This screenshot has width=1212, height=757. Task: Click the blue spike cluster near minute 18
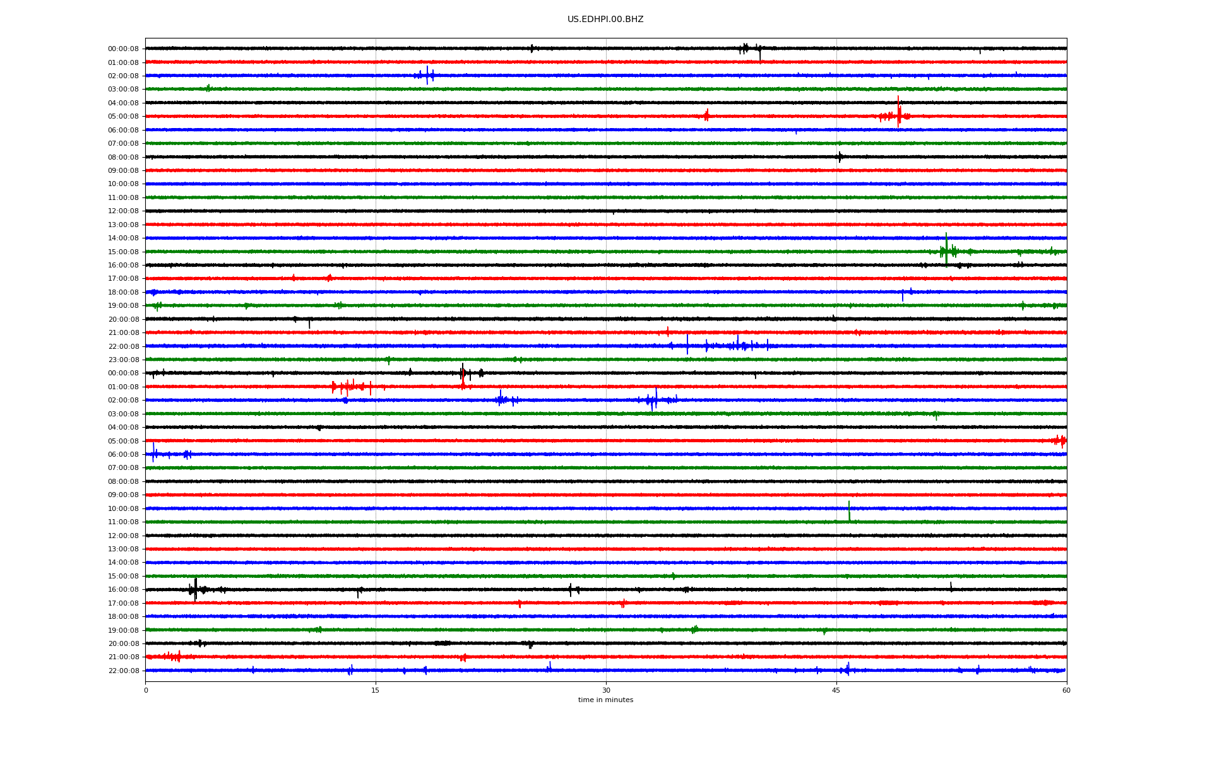[427, 75]
